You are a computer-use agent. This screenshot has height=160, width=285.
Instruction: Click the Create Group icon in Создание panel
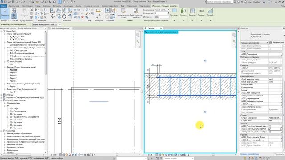[113, 11]
